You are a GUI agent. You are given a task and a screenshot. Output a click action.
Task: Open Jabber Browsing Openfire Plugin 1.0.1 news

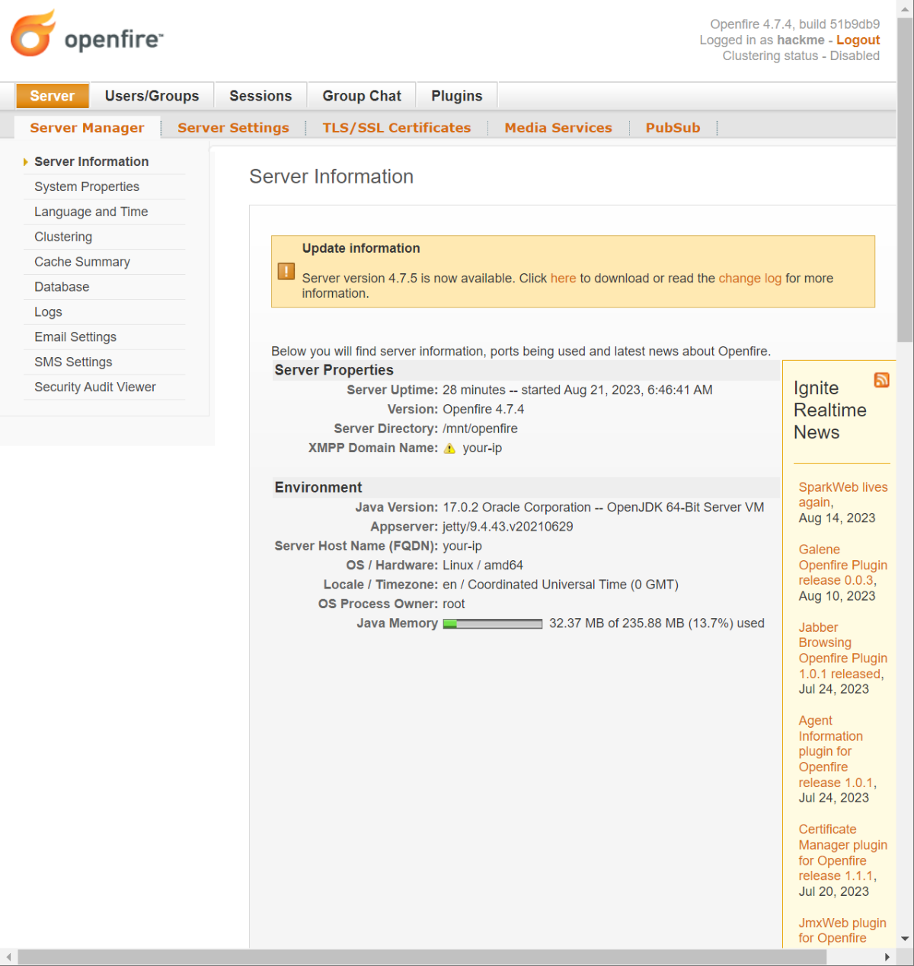842,651
